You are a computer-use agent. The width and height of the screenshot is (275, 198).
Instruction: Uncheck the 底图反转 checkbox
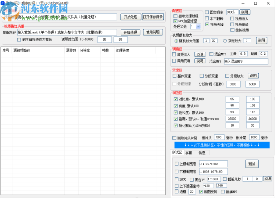(201, 191)
